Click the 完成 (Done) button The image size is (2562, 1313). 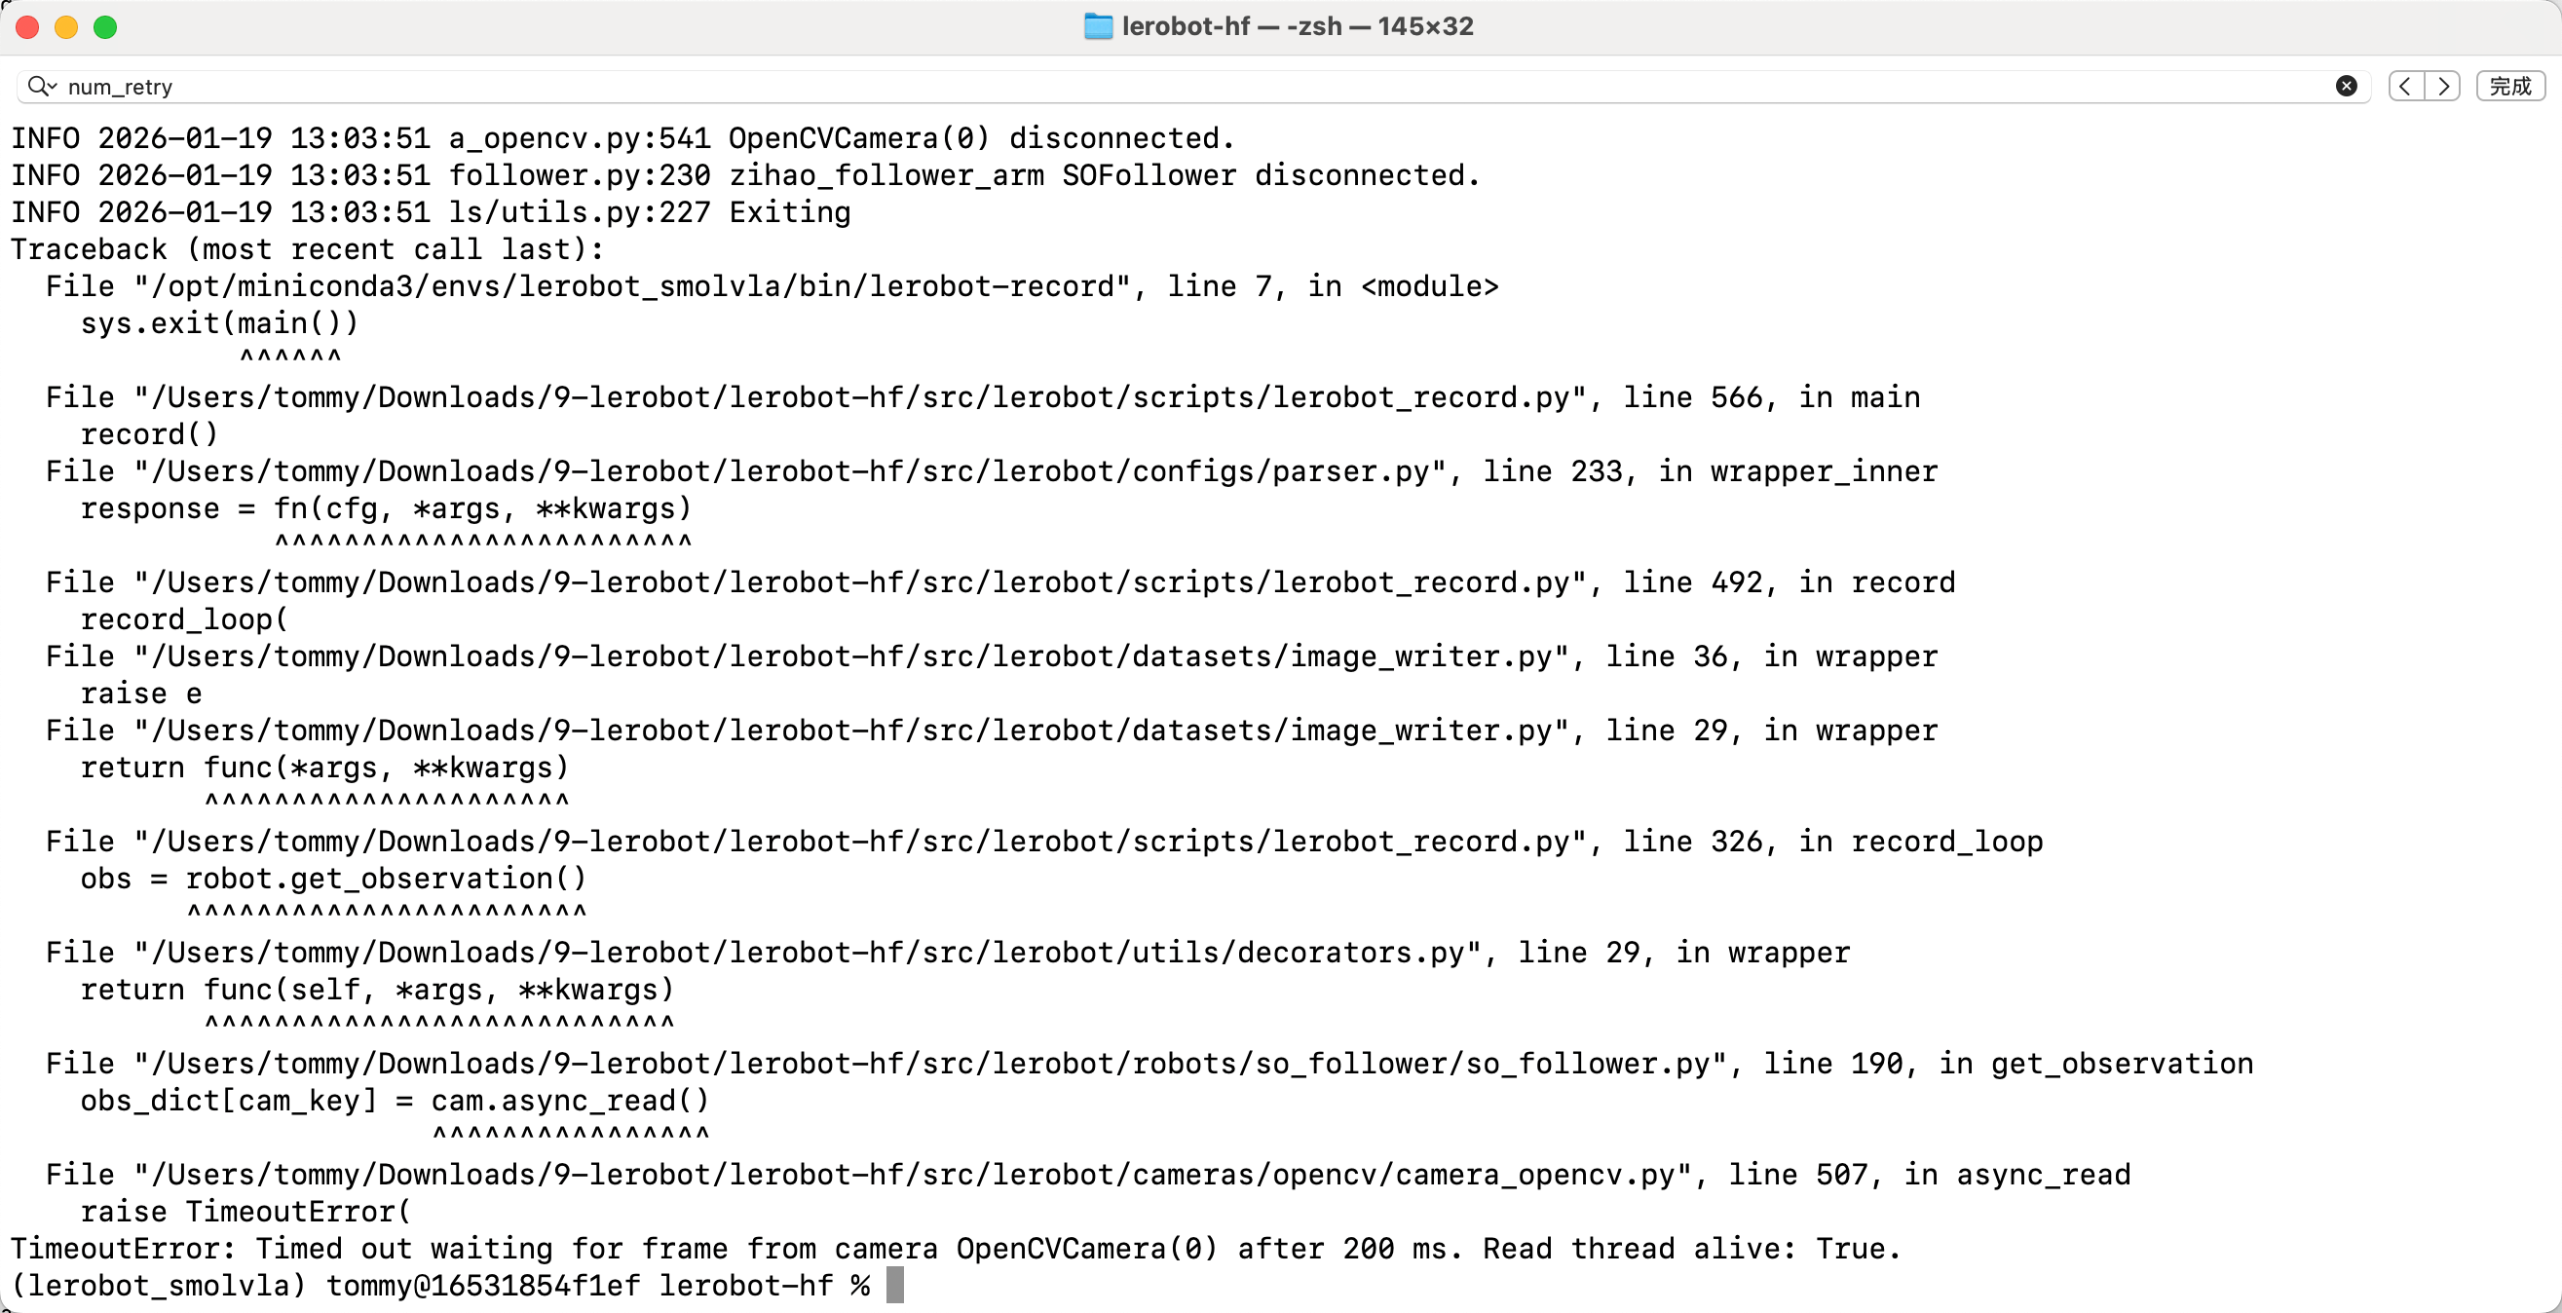click(2510, 87)
